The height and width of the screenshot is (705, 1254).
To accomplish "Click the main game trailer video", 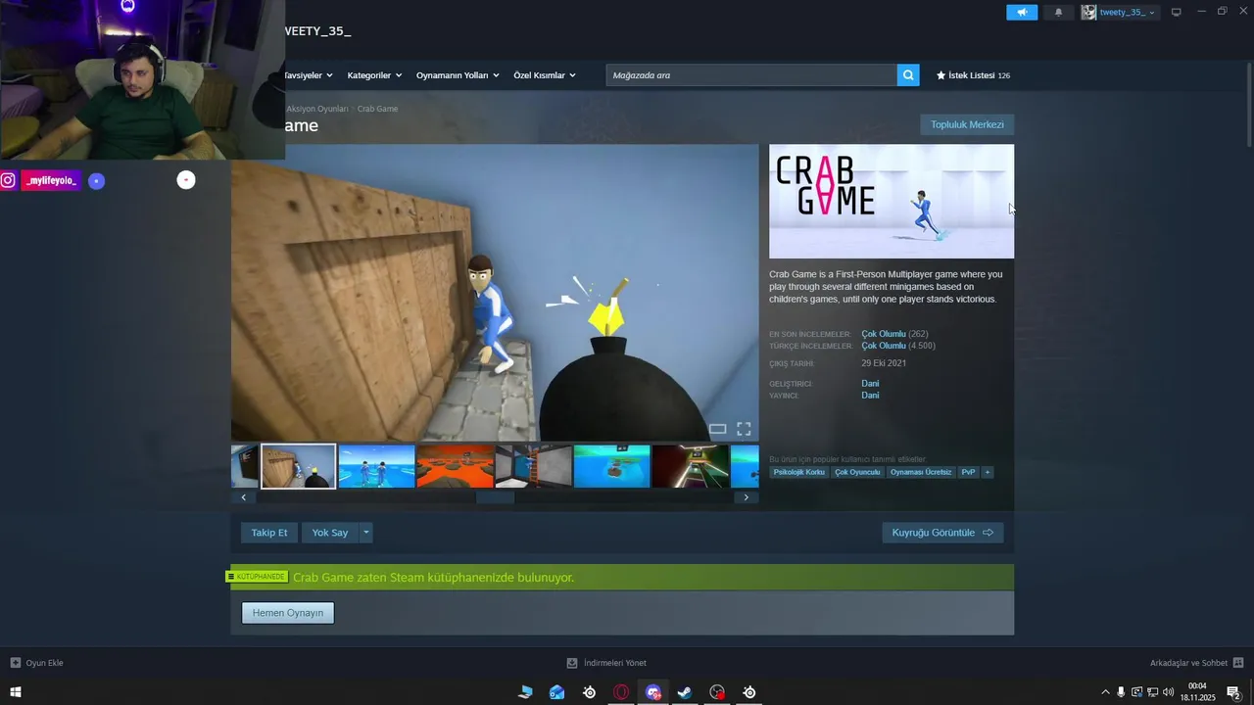I will (x=495, y=293).
